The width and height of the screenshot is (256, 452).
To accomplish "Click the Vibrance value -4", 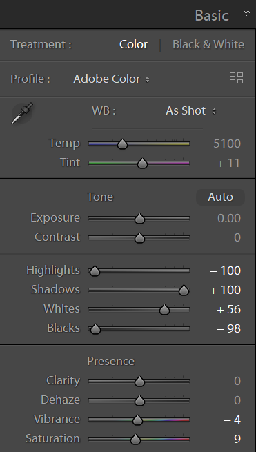I will pos(232,420).
